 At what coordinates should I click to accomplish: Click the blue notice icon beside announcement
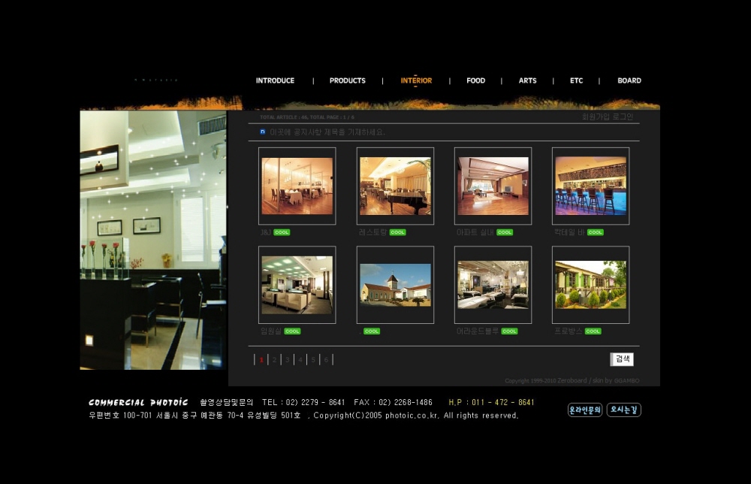tap(263, 132)
